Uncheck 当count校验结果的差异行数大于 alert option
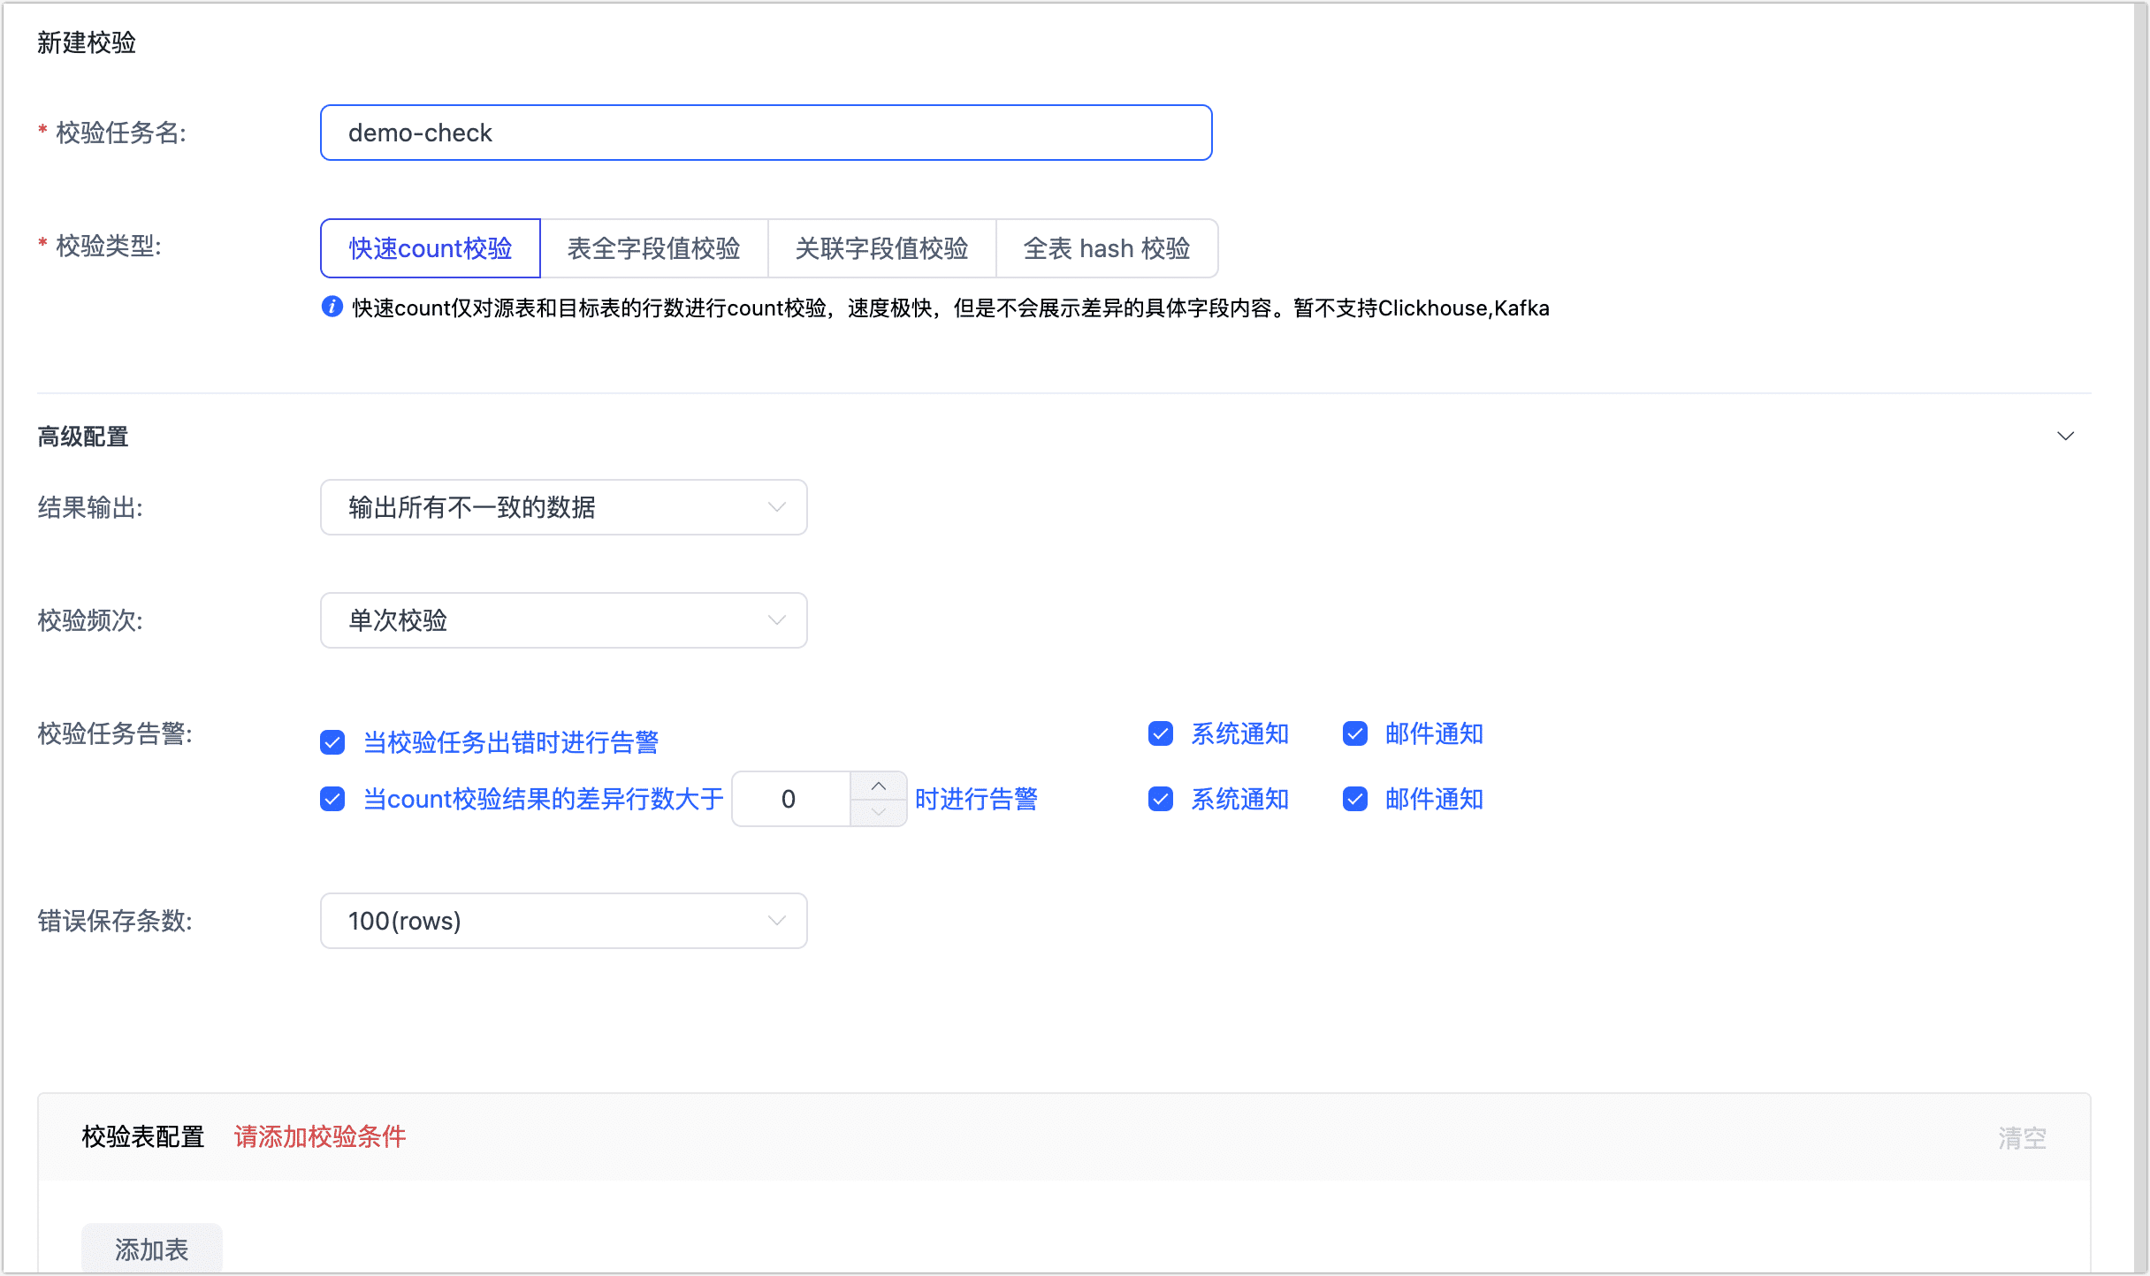 point(332,799)
